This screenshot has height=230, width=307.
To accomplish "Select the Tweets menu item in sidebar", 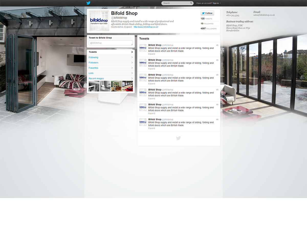I will tap(111, 52).
